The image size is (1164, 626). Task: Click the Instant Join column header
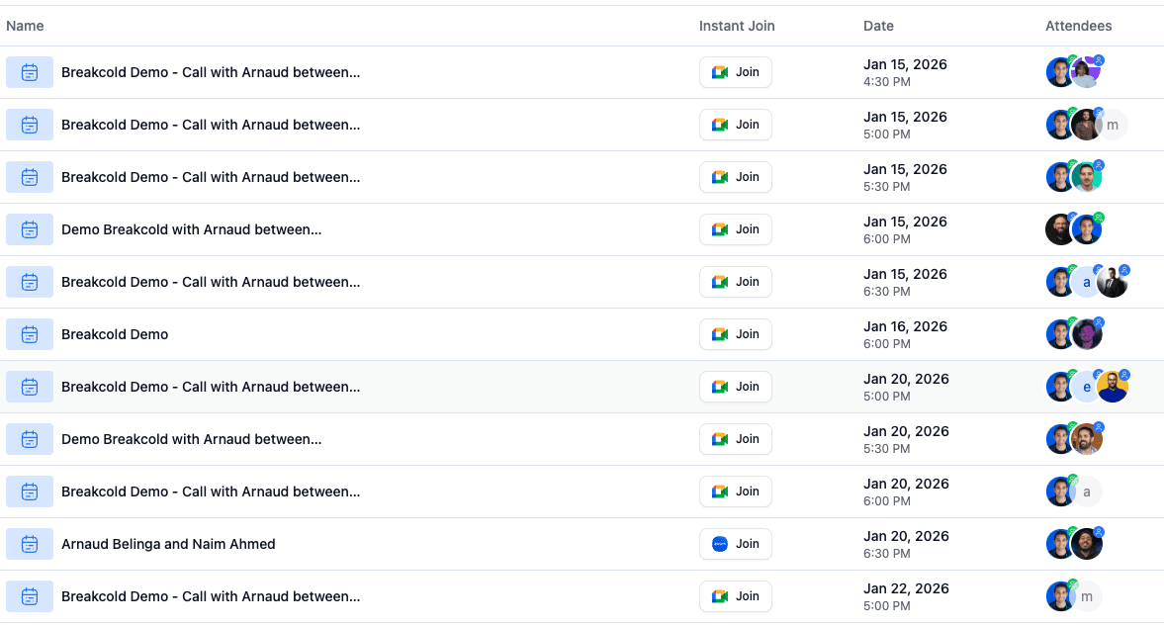click(x=737, y=26)
